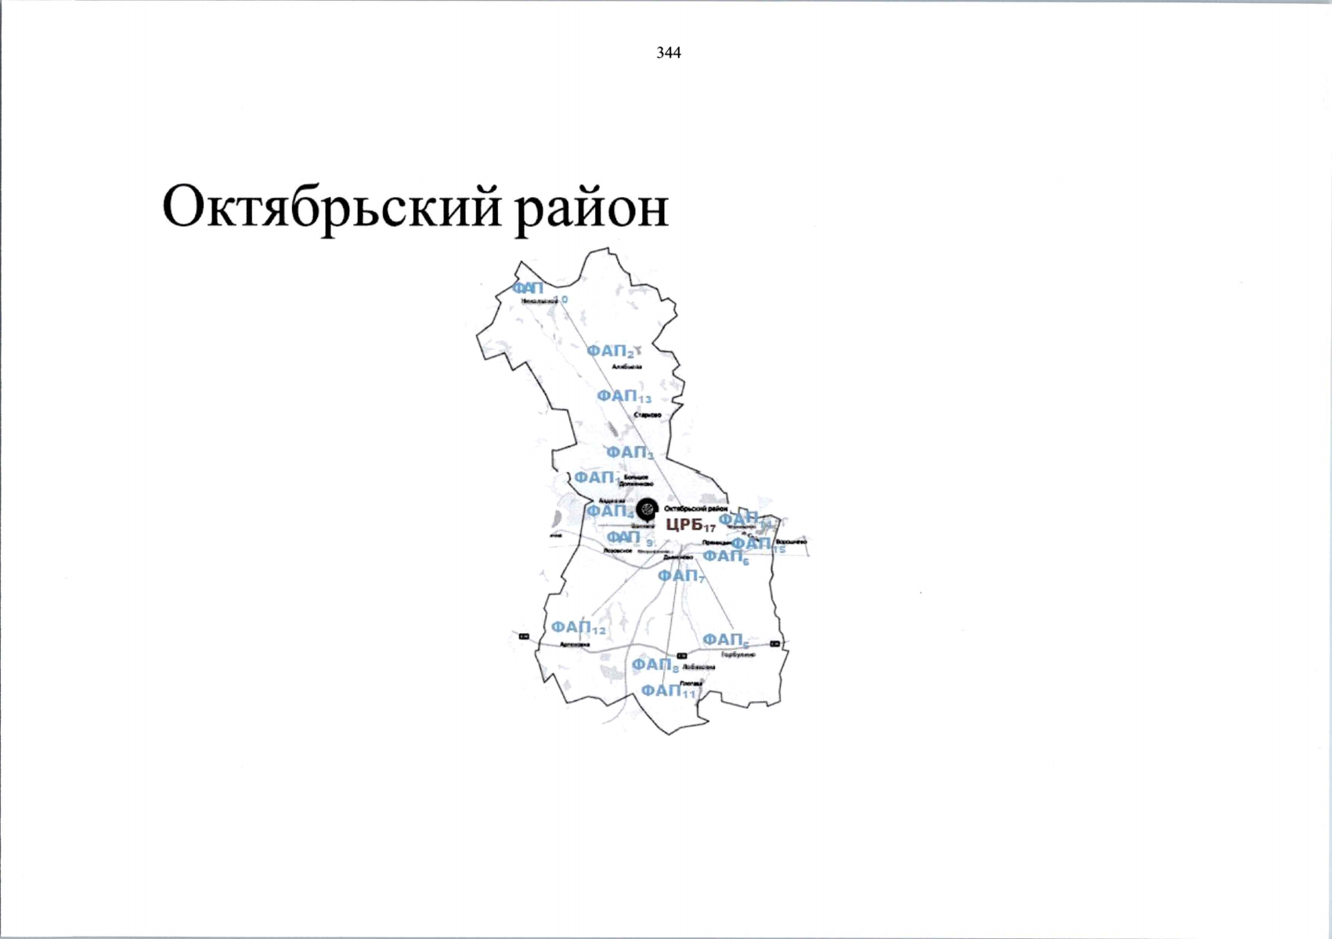Image resolution: width=1332 pixels, height=939 pixels.
Task: Select the ФАП₁₁ marker at map bottom
Action: point(665,691)
